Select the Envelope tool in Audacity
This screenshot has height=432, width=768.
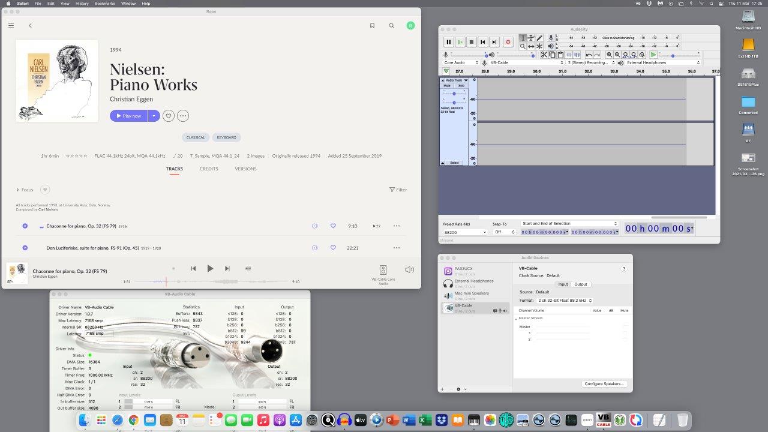[531, 38]
